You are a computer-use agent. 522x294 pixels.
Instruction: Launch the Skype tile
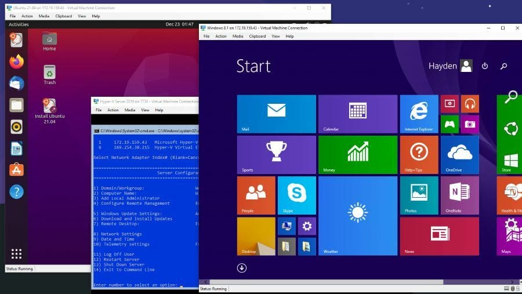pos(296,195)
